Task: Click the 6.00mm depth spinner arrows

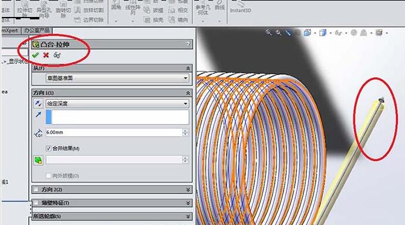Action: coord(185,132)
